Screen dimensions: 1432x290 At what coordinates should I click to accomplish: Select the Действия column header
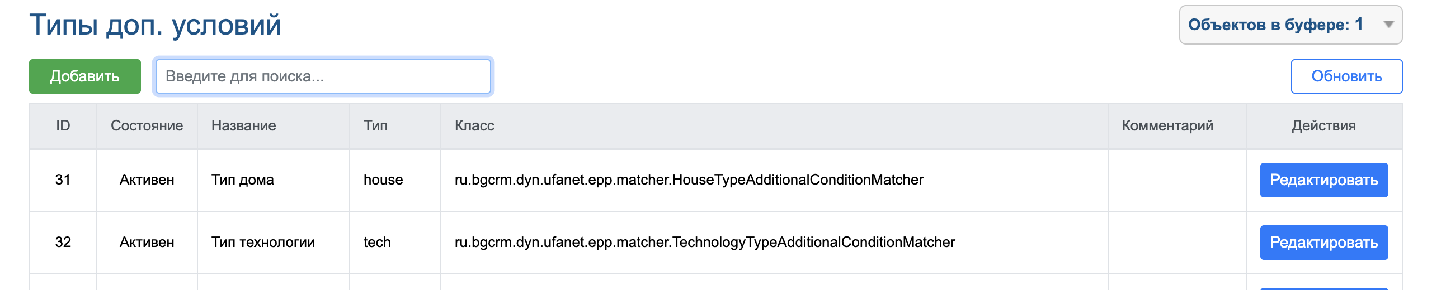tap(1324, 125)
